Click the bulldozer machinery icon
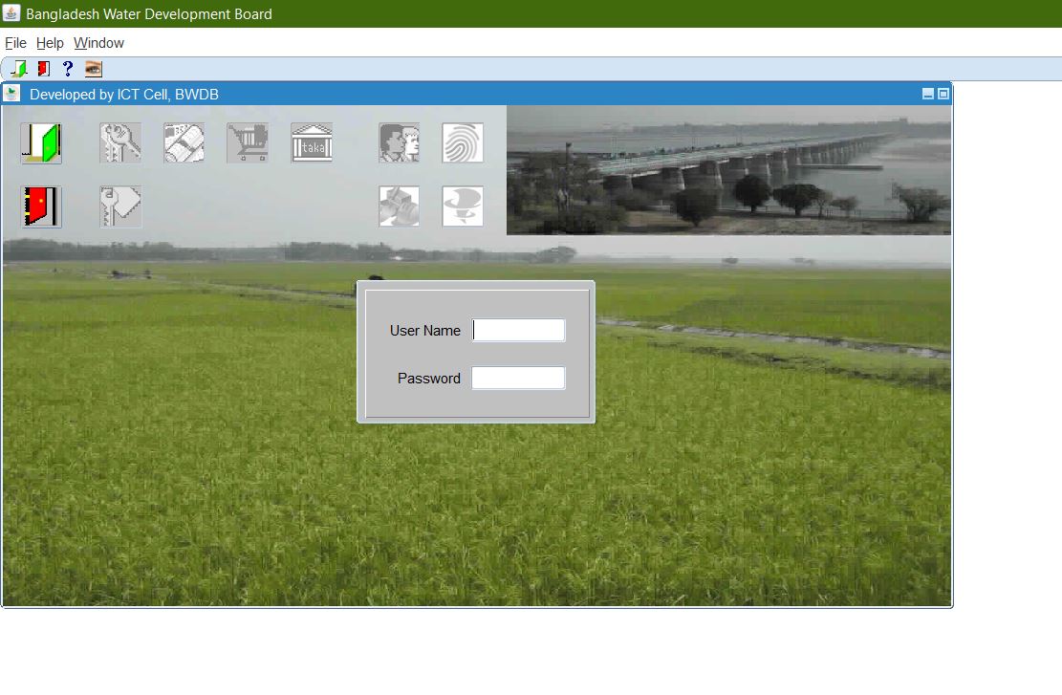Image resolution: width=1062 pixels, height=695 pixels. (399, 206)
